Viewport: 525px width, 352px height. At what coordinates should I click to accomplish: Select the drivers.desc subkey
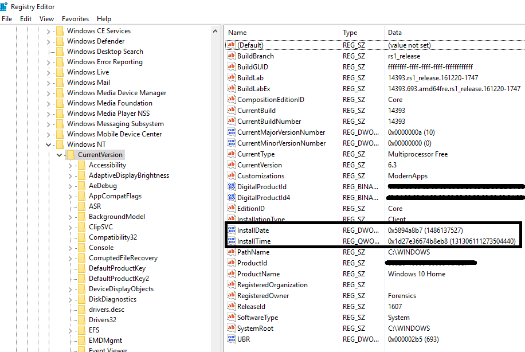(x=107, y=310)
